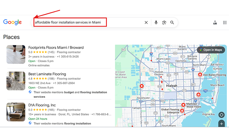Center map on my location icon

[x=221, y=115]
